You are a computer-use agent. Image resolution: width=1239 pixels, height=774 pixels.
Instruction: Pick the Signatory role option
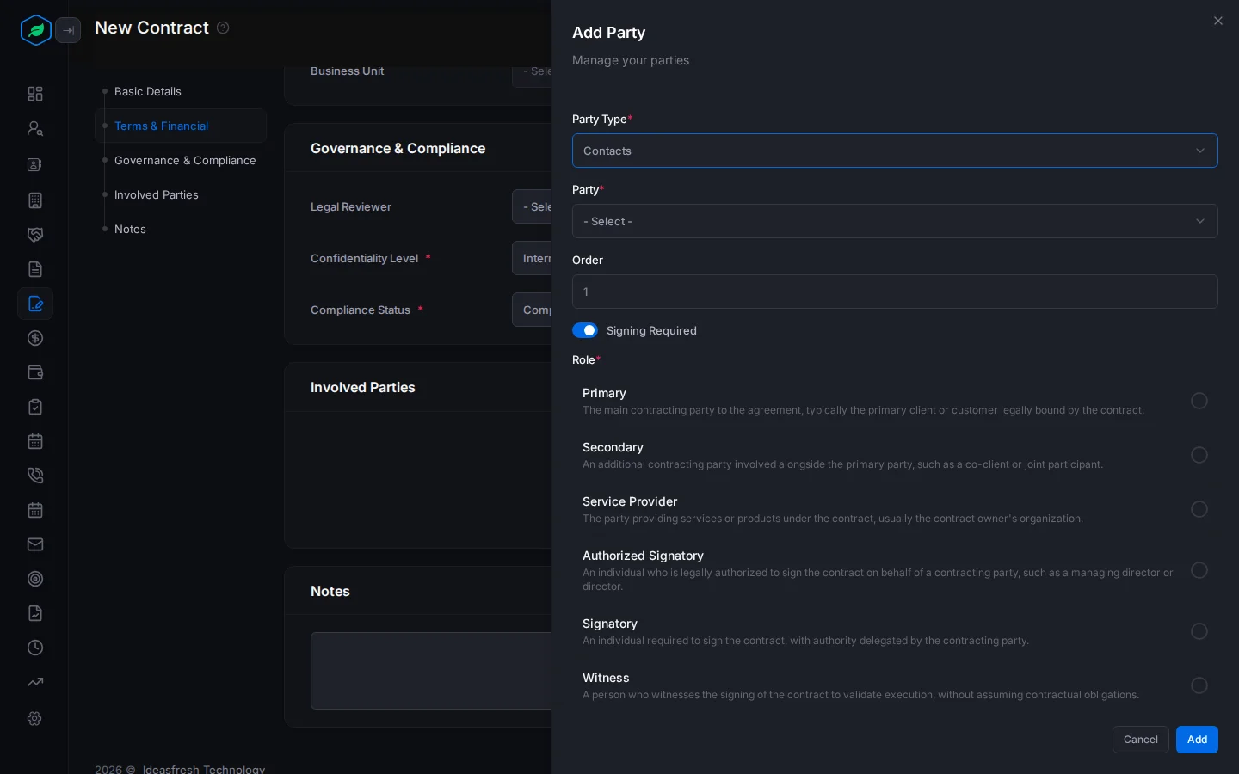tap(1199, 631)
